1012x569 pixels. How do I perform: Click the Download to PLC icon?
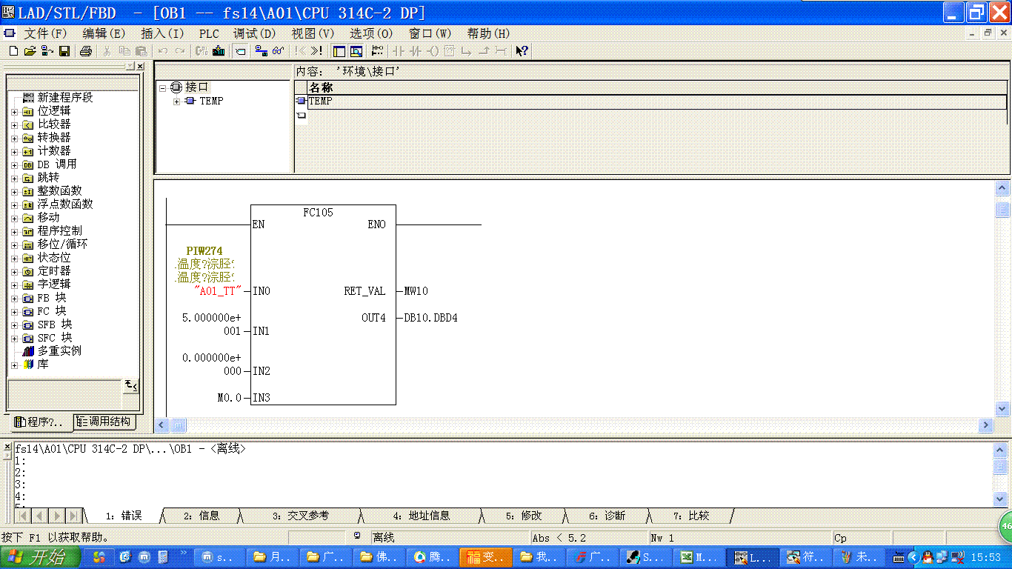(219, 51)
